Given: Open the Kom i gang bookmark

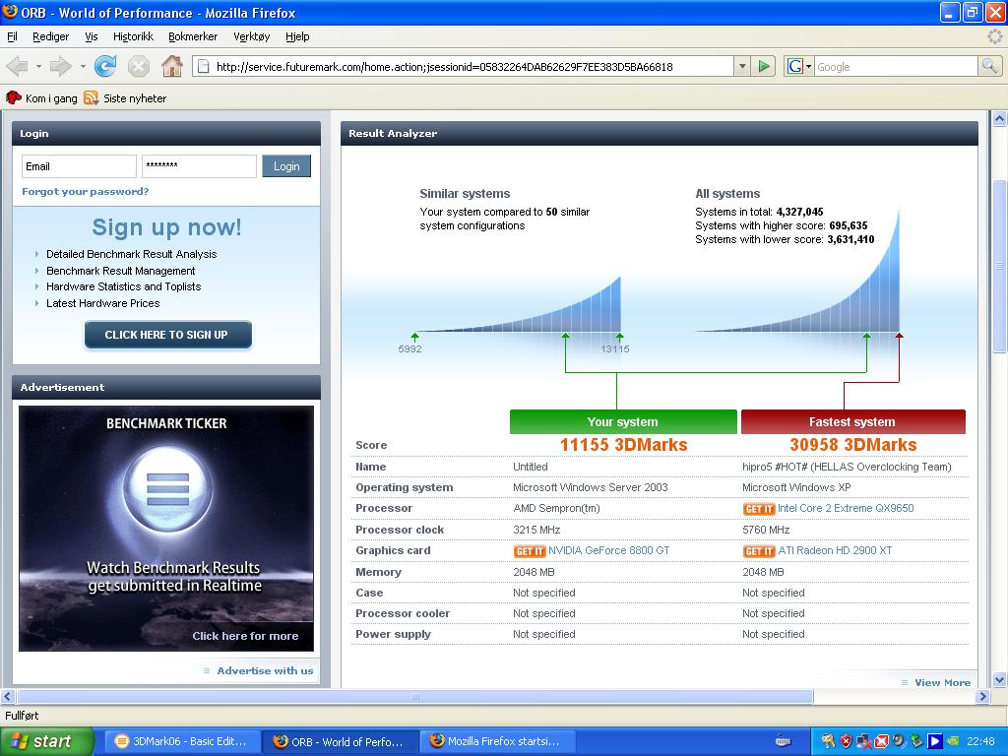Looking at the screenshot, I should click(41, 98).
